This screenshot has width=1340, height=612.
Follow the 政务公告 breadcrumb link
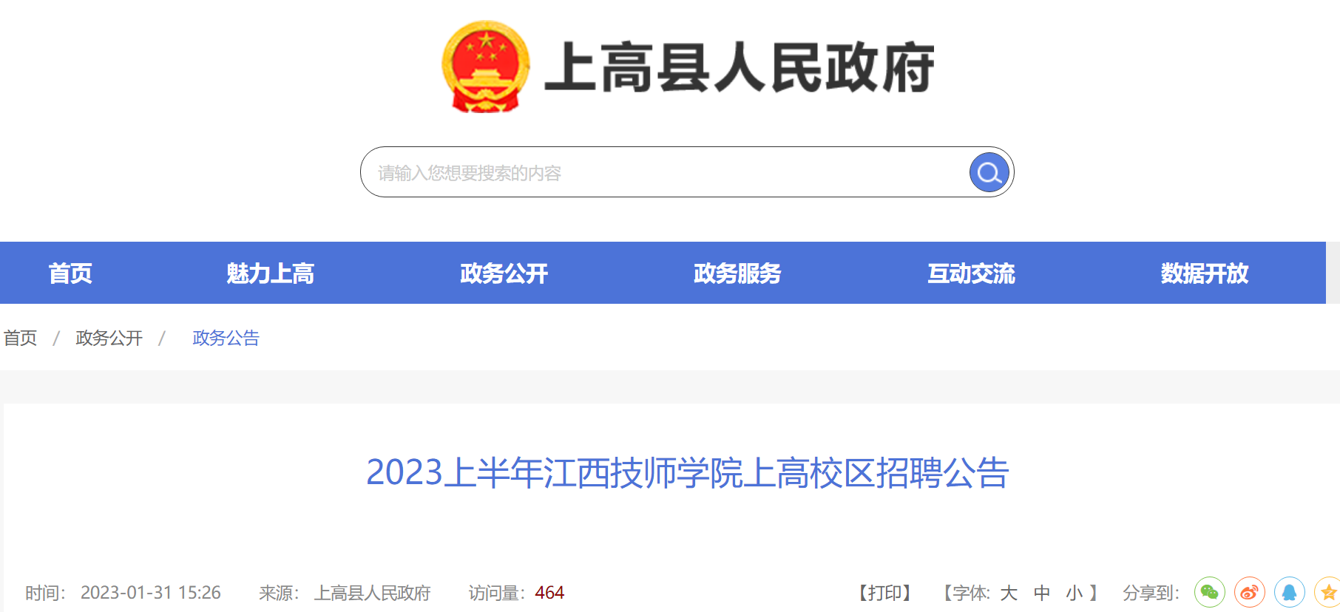click(x=226, y=338)
